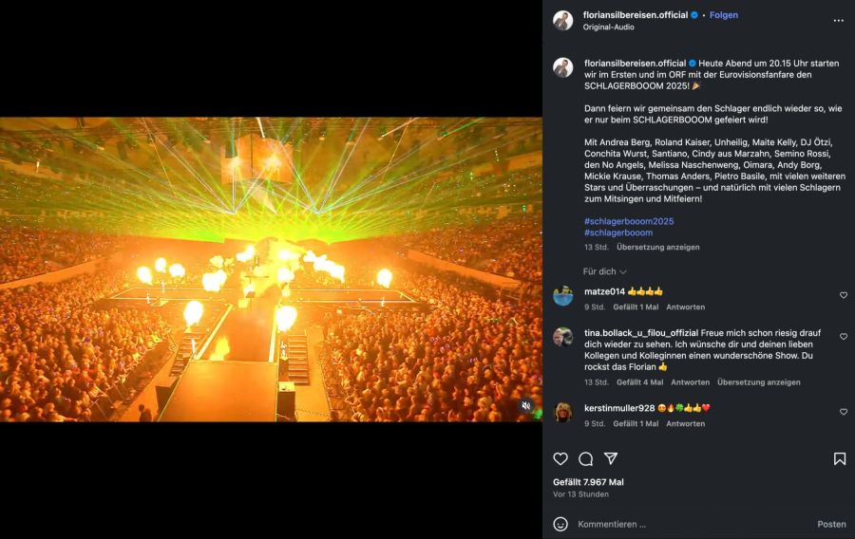Image resolution: width=855 pixels, height=539 pixels.
Task: Click the Posten button
Action: click(x=831, y=524)
